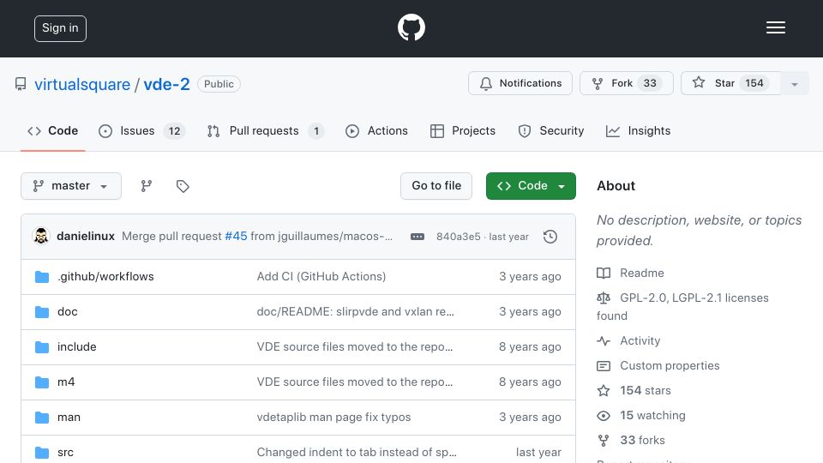Open the man folder

(69, 418)
